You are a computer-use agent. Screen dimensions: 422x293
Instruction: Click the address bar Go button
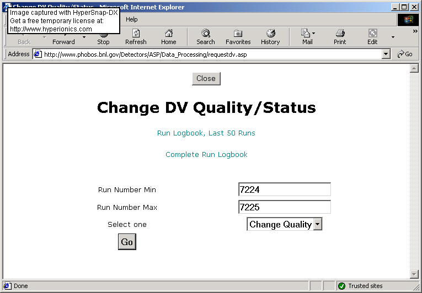404,54
